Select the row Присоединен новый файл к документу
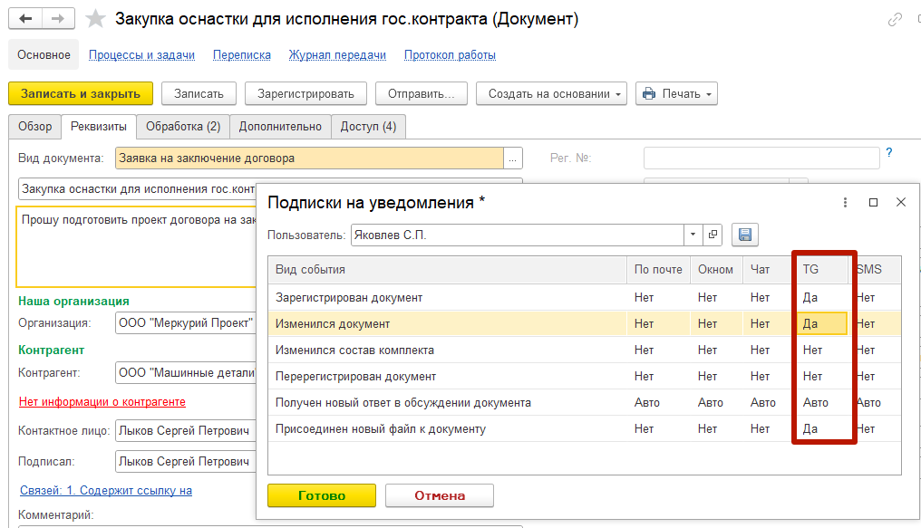This screenshot has height=528, width=921. [585, 429]
